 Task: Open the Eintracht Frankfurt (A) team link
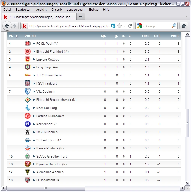coord(52,52)
